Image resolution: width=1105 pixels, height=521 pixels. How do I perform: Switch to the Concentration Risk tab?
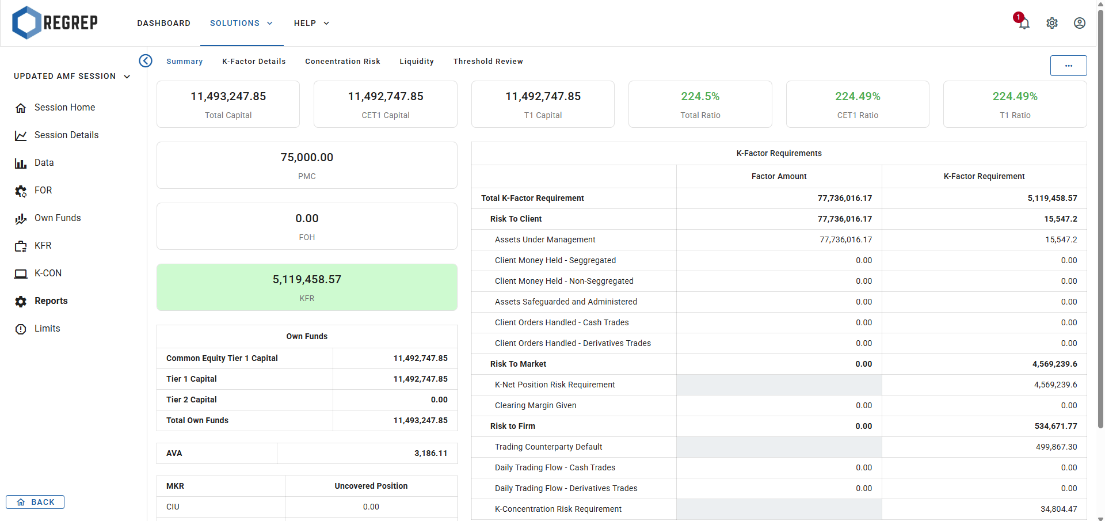[x=342, y=61]
